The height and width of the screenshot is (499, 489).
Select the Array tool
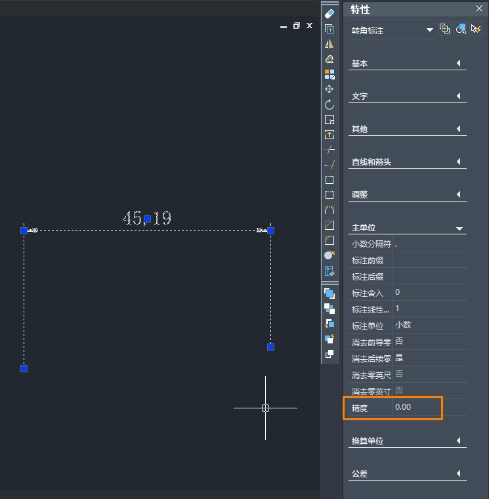coord(330,74)
